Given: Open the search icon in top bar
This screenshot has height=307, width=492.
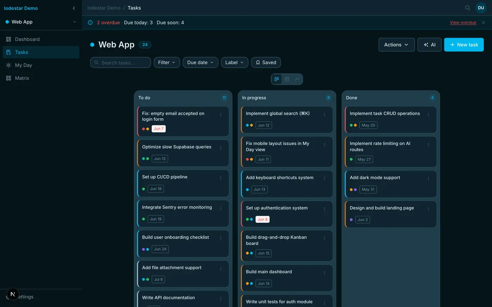Looking at the screenshot, I should (x=467, y=8).
